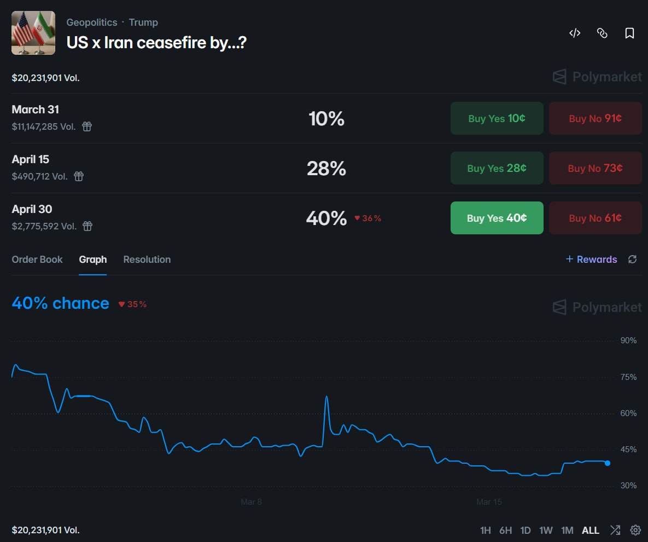Browse the Trump category link
The image size is (648, 542).
(x=143, y=22)
